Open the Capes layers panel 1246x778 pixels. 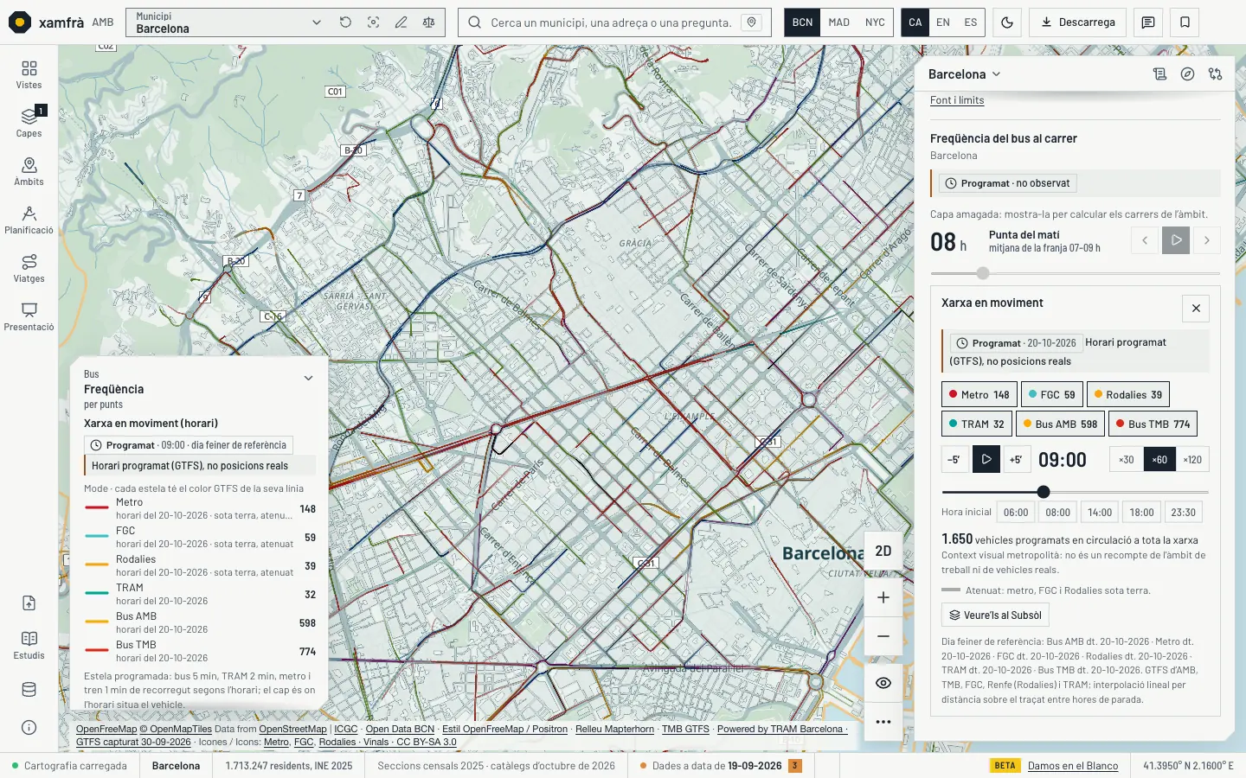click(29, 123)
